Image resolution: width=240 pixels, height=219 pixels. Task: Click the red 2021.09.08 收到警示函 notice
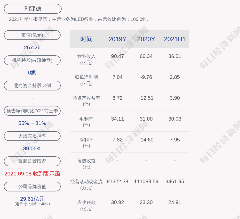click(32, 174)
